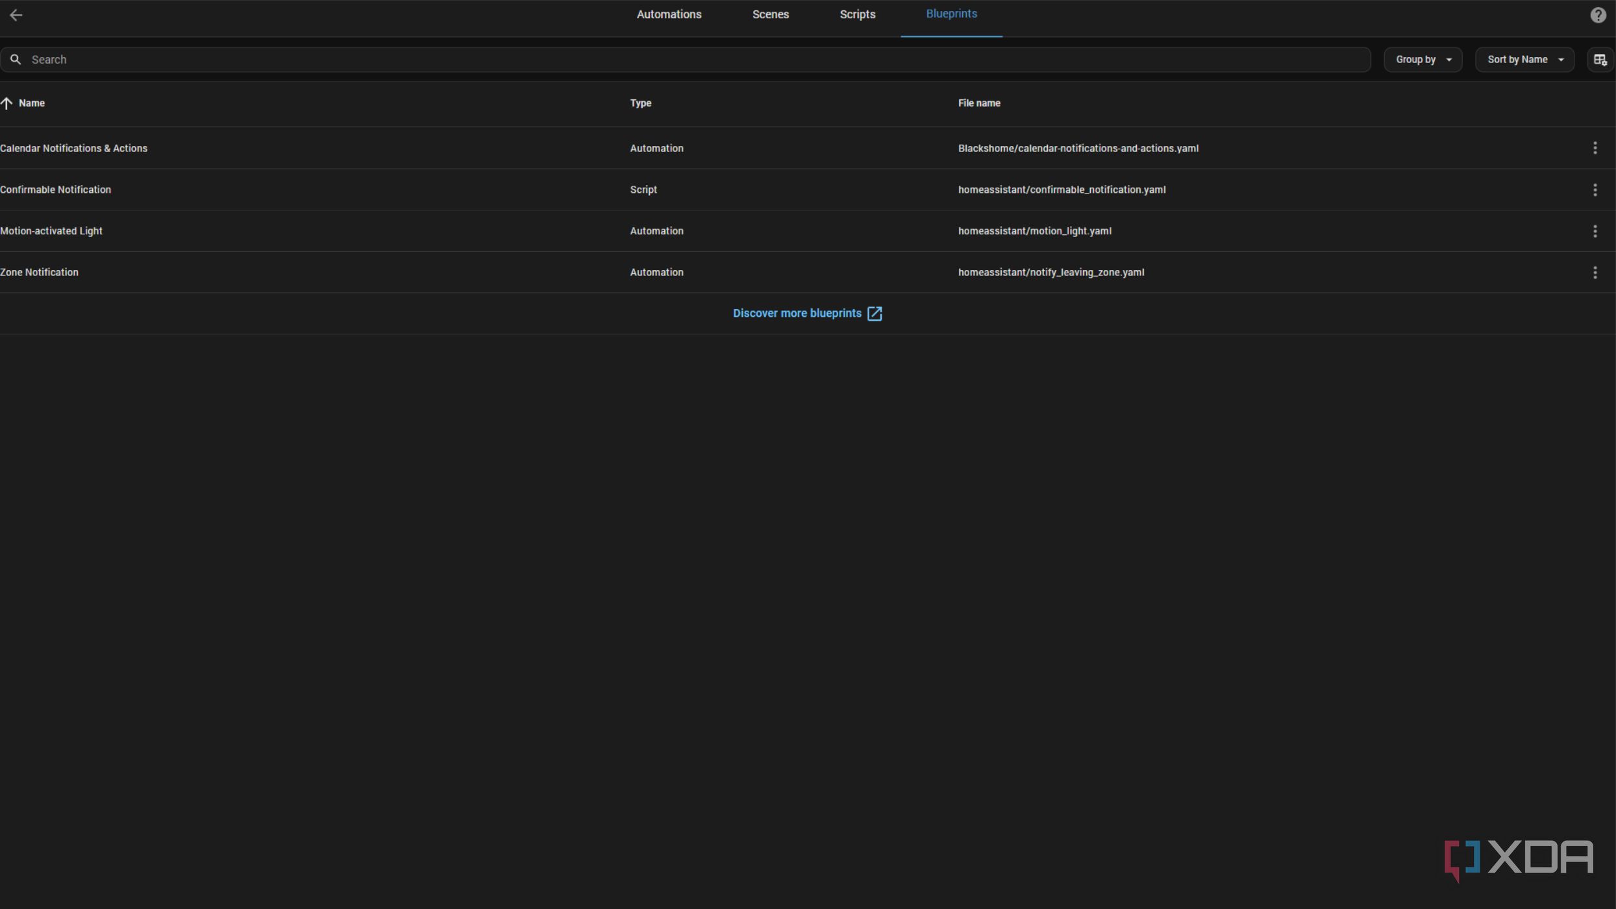Click homeassistant/motion_light.yaml file name
Viewport: 1616px width, 909px height.
(x=1034, y=231)
